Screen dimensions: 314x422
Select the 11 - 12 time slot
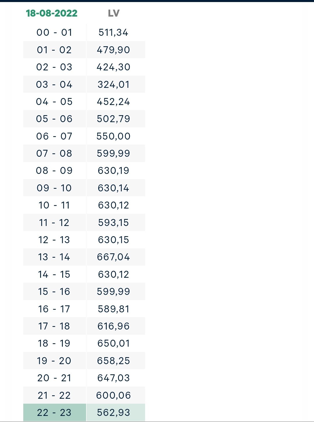tap(54, 222)
